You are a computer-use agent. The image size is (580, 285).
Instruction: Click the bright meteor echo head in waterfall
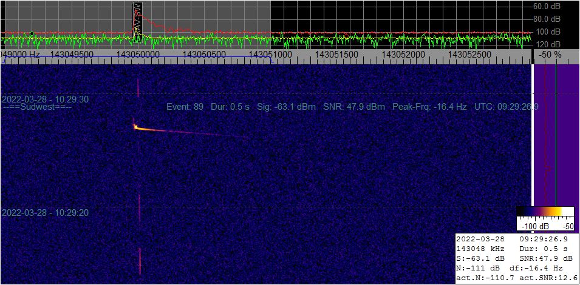tap(135, 127)
